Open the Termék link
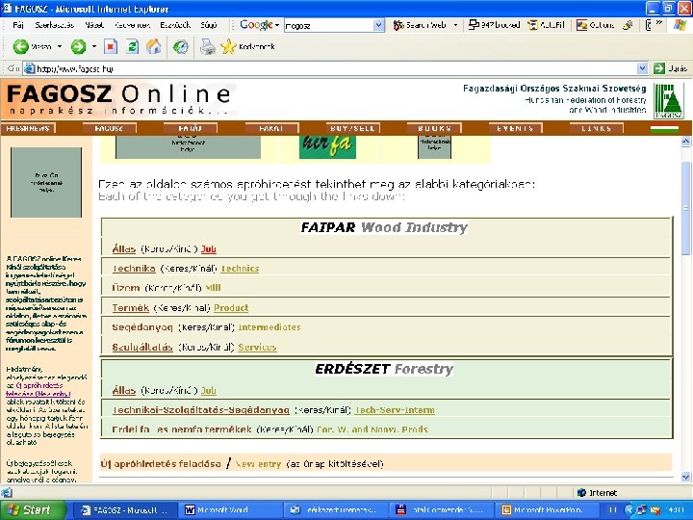Screen dimensions: 693x520 point(130,308)
